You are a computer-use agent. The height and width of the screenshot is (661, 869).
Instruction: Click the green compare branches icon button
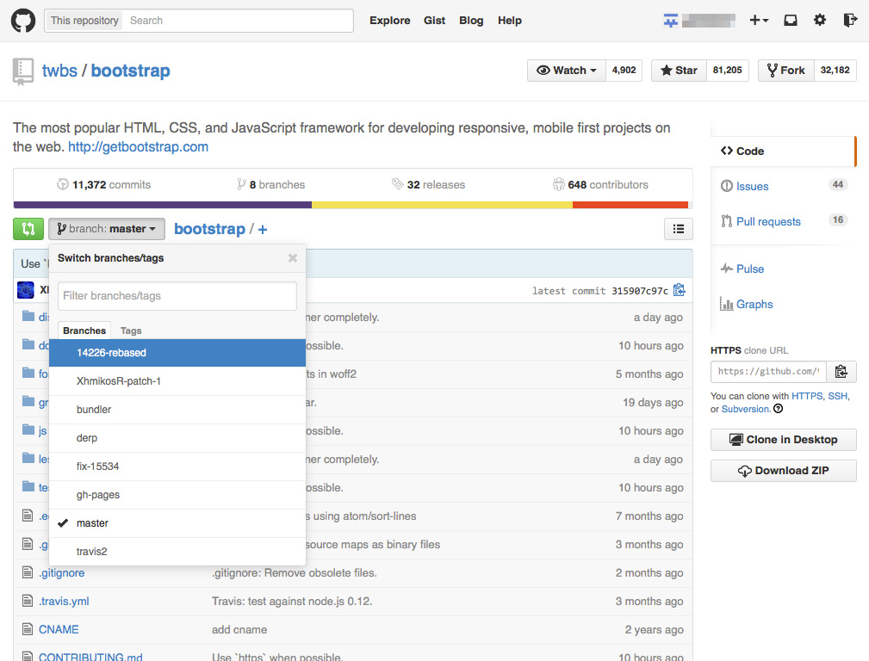28,229
